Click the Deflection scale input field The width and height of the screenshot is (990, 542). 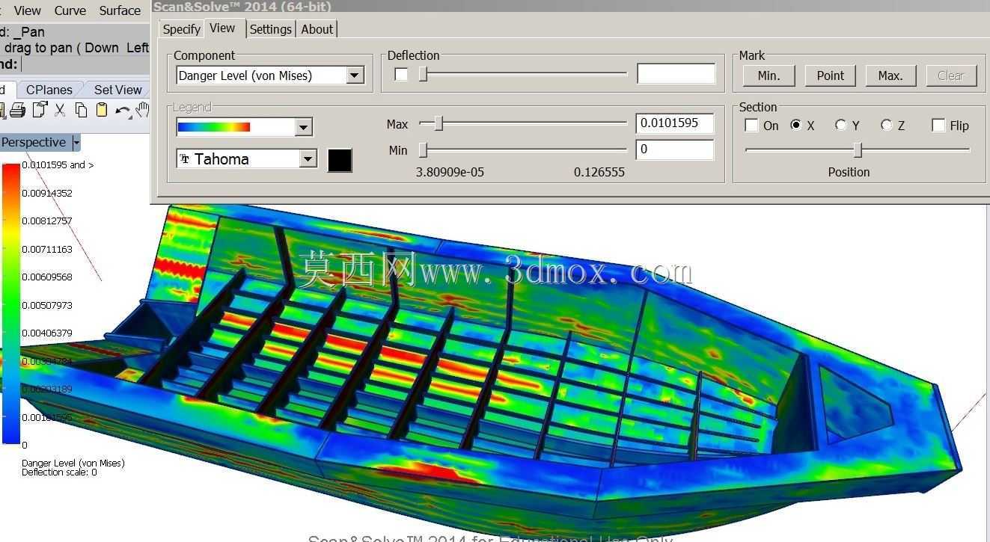click(x=676, y=73)
